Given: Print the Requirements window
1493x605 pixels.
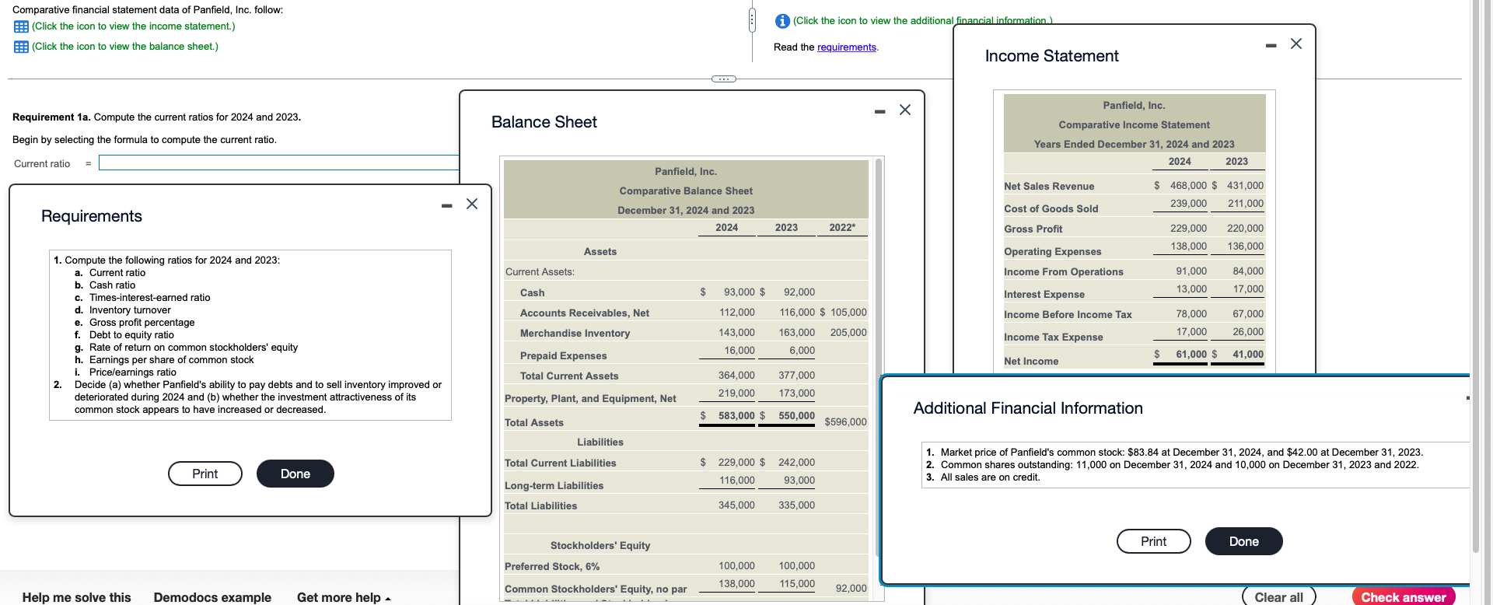Looking at the screenshot, I should coord(205,474).
